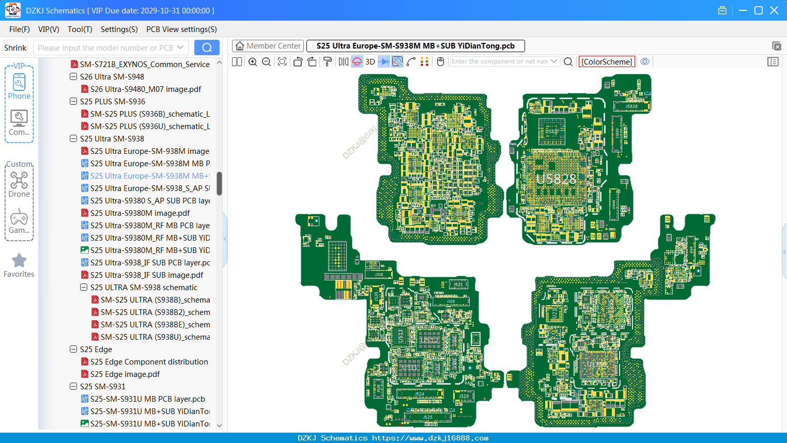
Task: Click the zoom out magnifier icon
Action: click(267, 61)
